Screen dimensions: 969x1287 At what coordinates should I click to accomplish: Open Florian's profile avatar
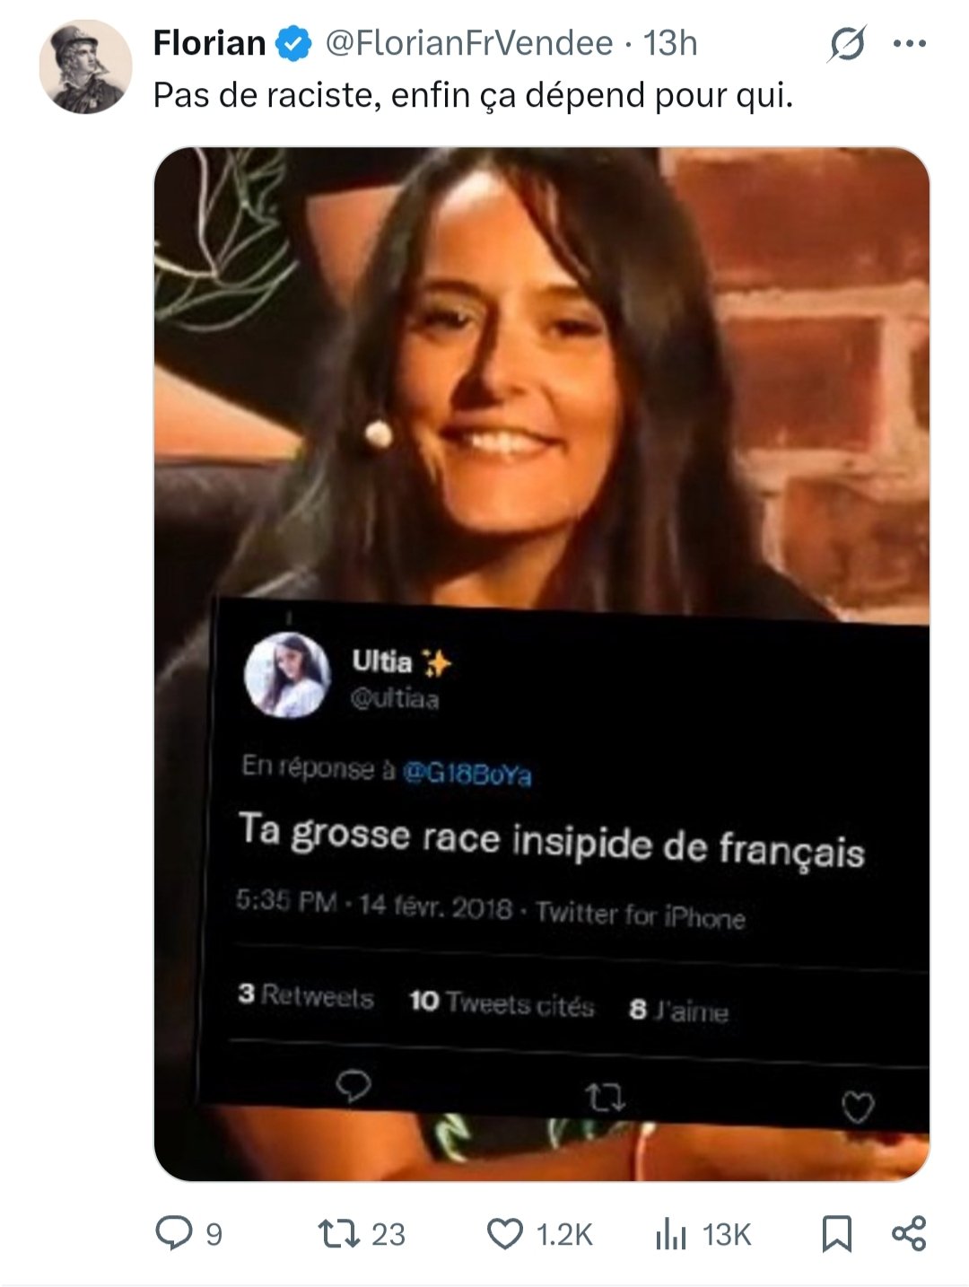(x=85, y=66)
